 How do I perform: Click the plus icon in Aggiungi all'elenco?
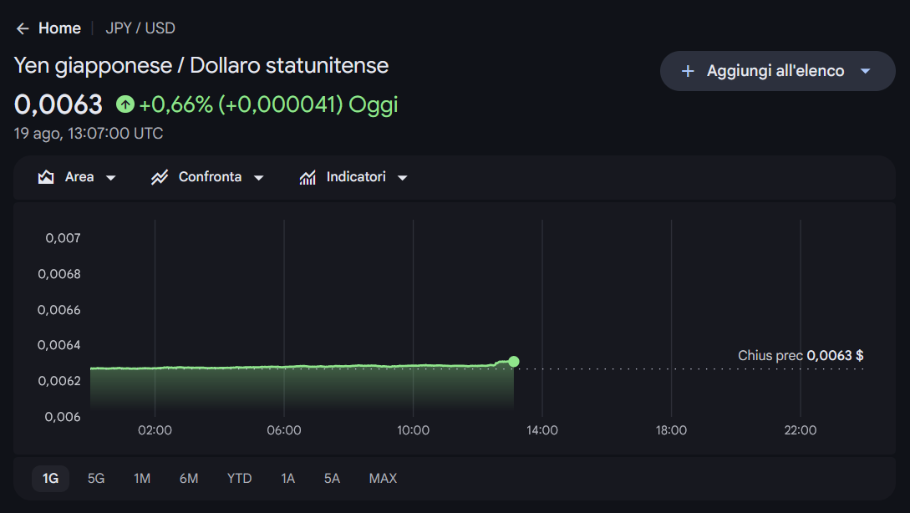tap(688, 71)
